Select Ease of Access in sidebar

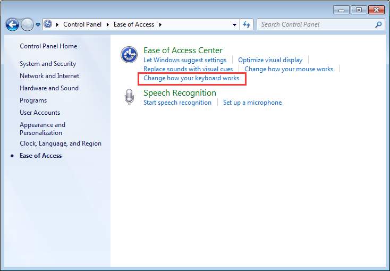41,156
